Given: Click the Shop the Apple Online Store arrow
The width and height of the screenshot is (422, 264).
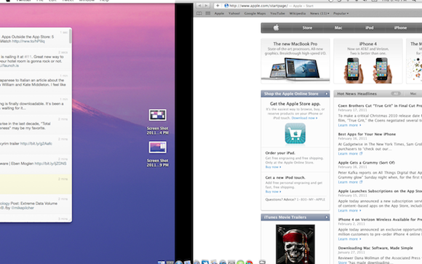Looking at the screenshot, I should (327, 94).
